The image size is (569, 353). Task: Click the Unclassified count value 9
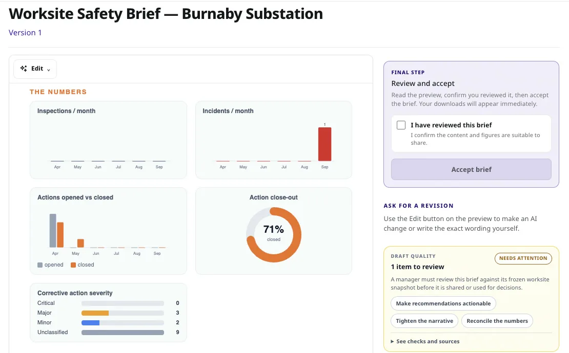pyautogui.click(x=177, y=333)
